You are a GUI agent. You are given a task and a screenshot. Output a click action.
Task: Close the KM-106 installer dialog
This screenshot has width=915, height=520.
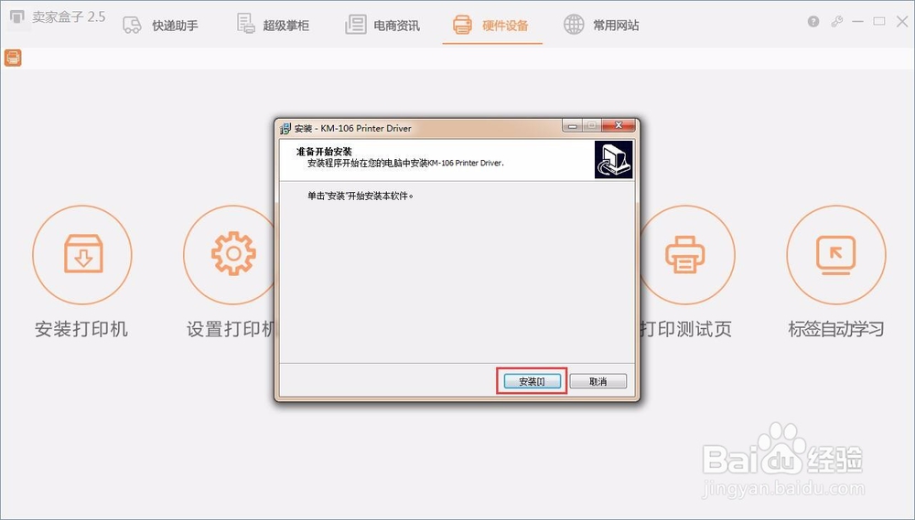[619, 125]
